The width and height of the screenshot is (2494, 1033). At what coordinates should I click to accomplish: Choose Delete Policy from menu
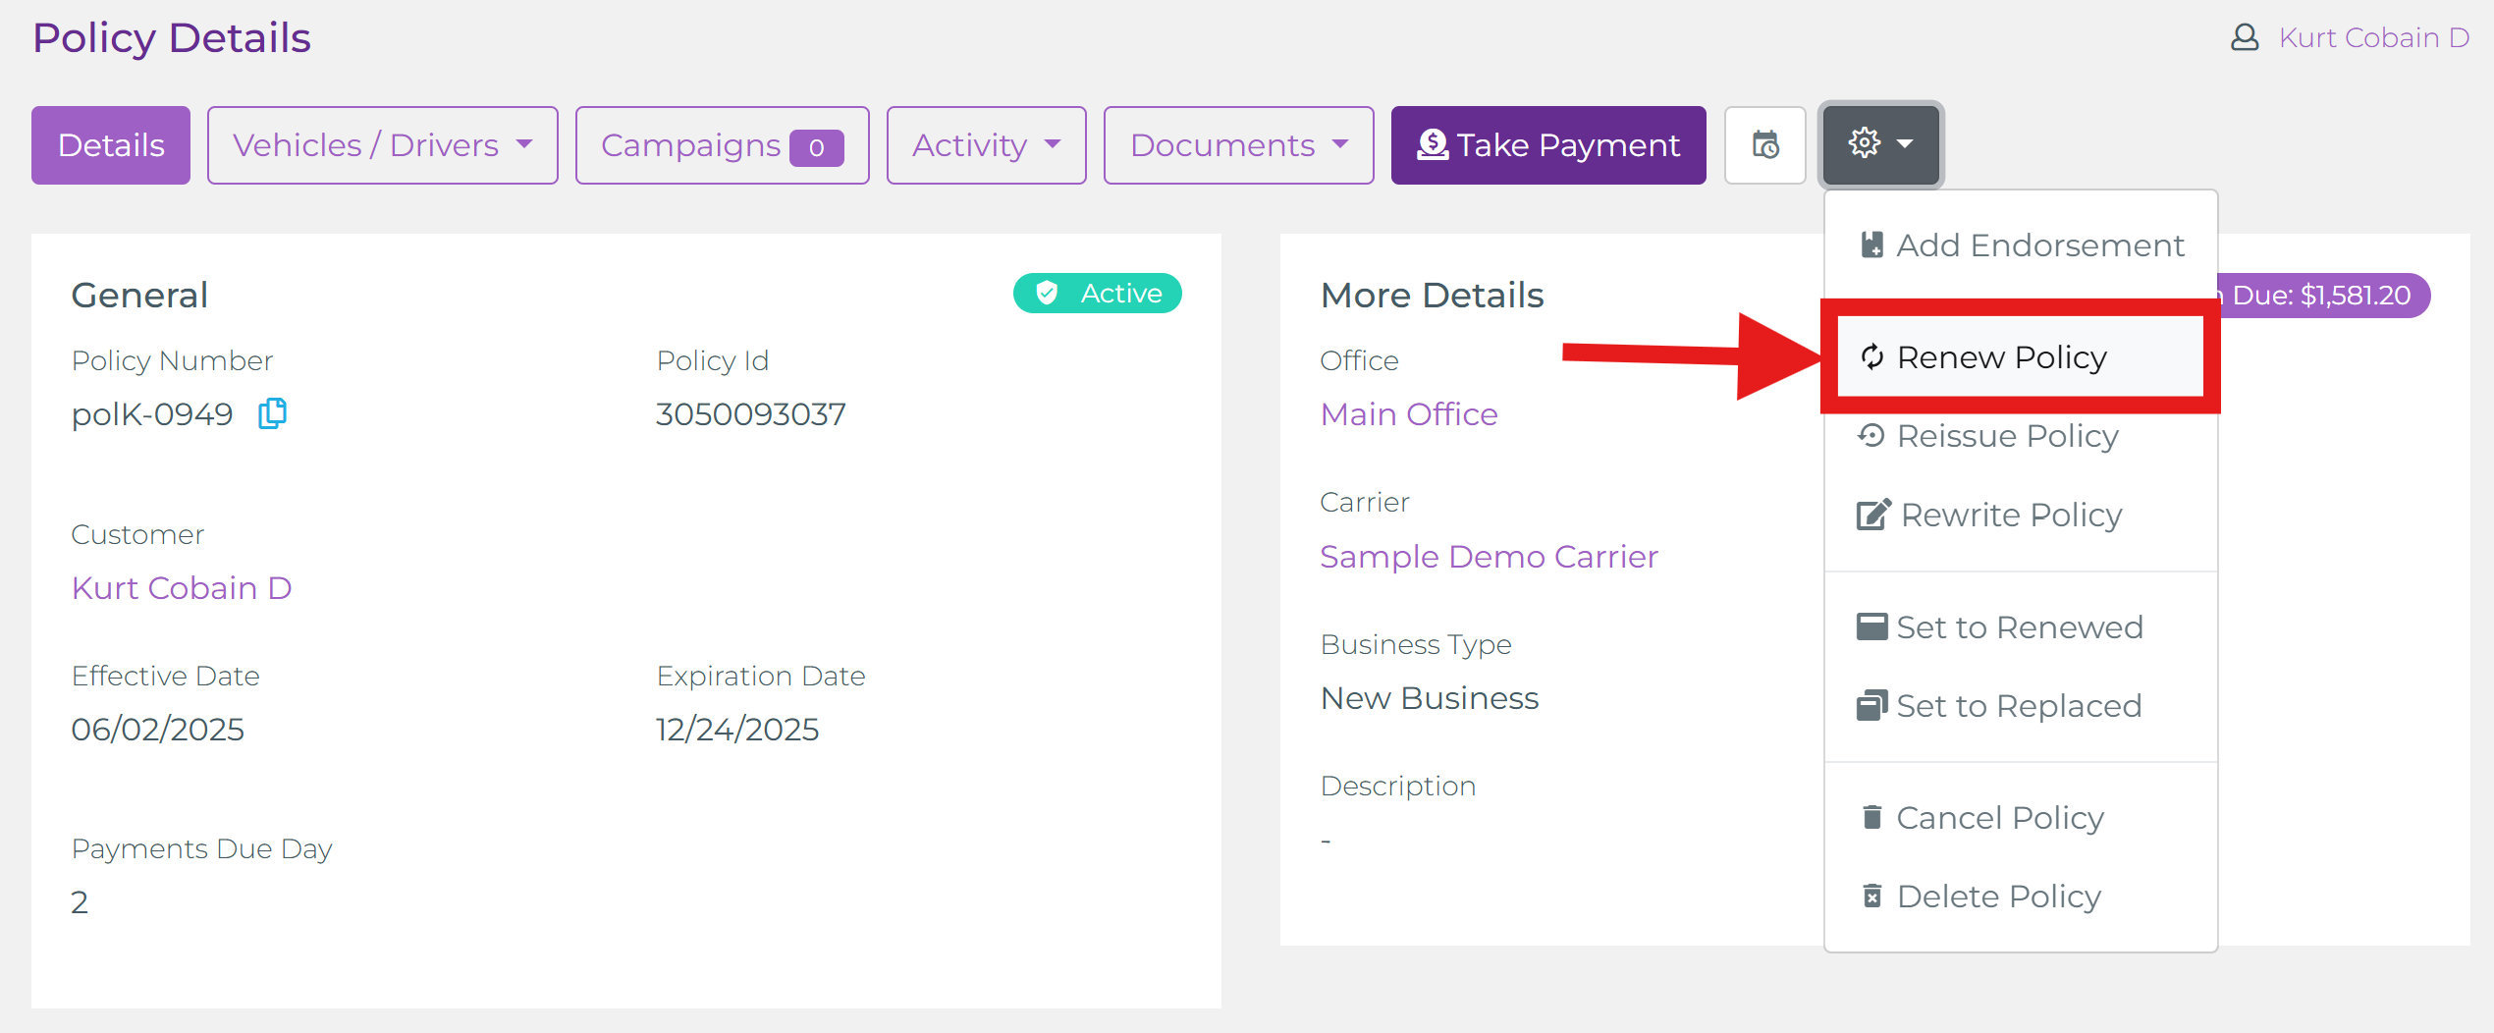pos(1998,896)
